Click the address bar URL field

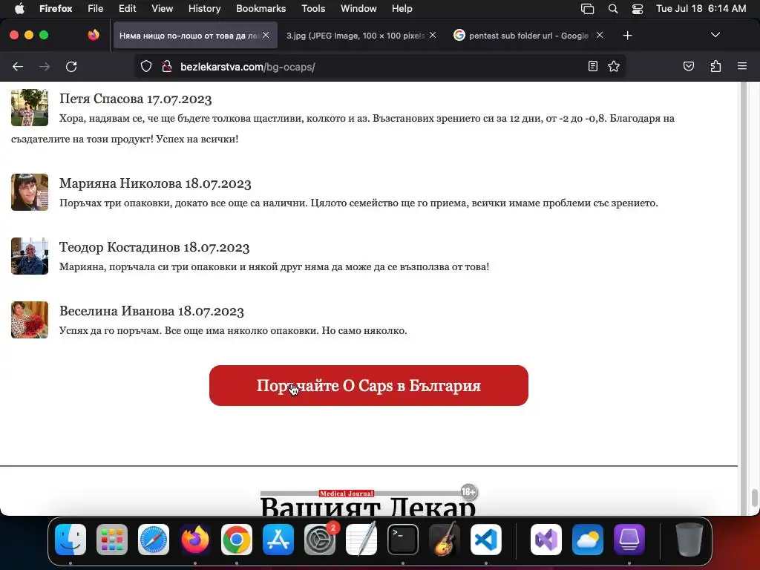[x=378, y=67]
